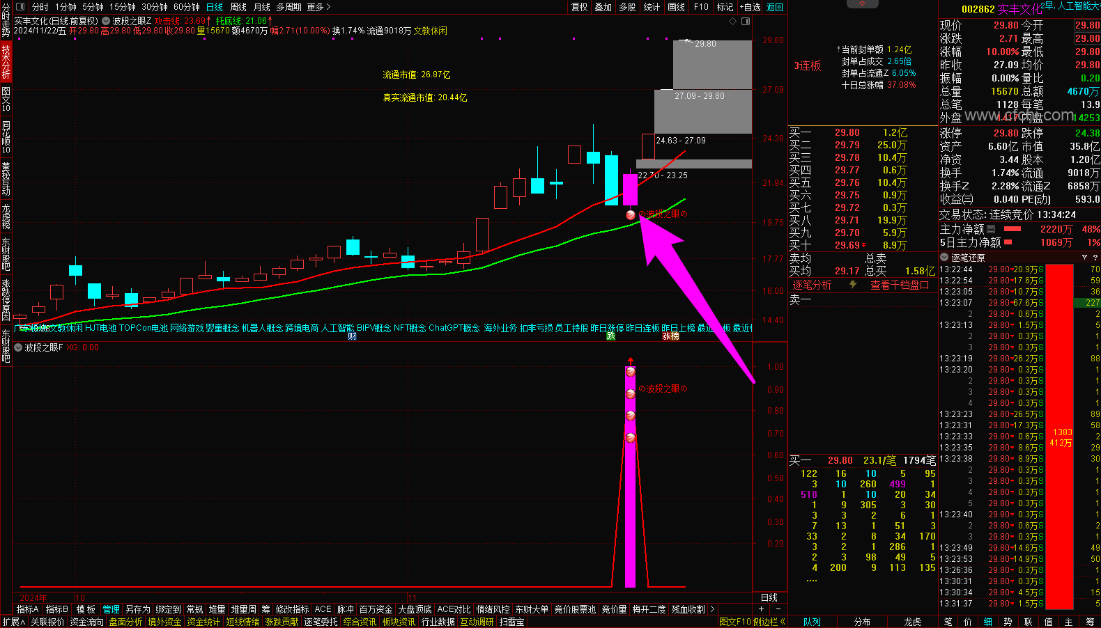The image size is (1101, 628).
Task: Click the small square window icon near the chart's top right
Action: point(746,22)
